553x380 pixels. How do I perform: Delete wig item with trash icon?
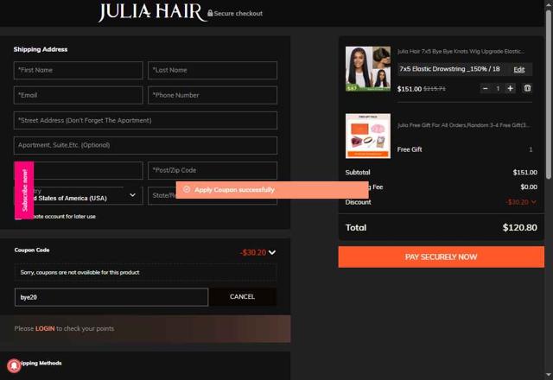[527, 88]
